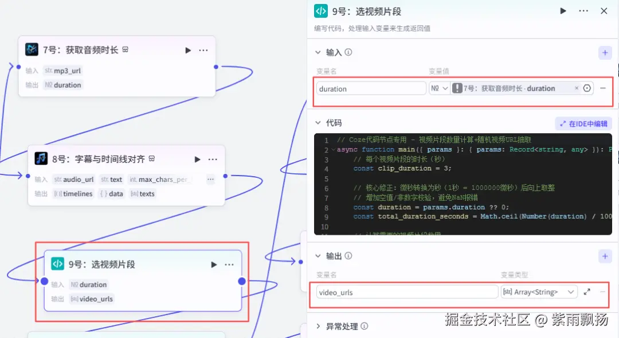The height and width of the screenshot is (338, 619).
Task: Run node 7号 获取音频时长 with its play icon
Action: click(x=188, y=50)
